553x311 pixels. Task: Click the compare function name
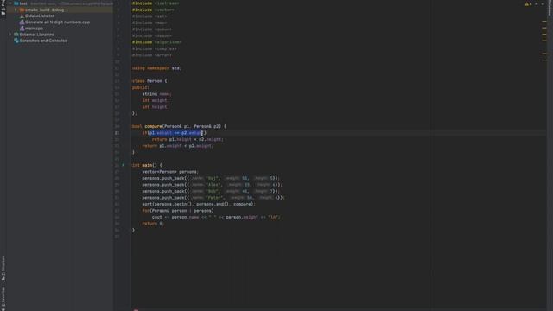click(x=153, y=126)
